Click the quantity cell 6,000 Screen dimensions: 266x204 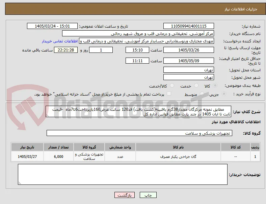tap(58, 157)
